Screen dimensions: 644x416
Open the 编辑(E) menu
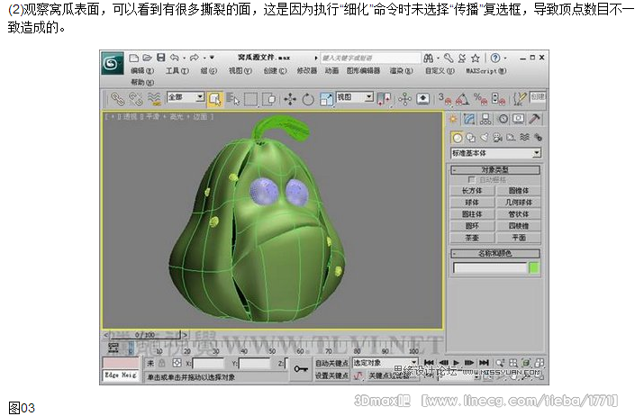click(142, 71)
